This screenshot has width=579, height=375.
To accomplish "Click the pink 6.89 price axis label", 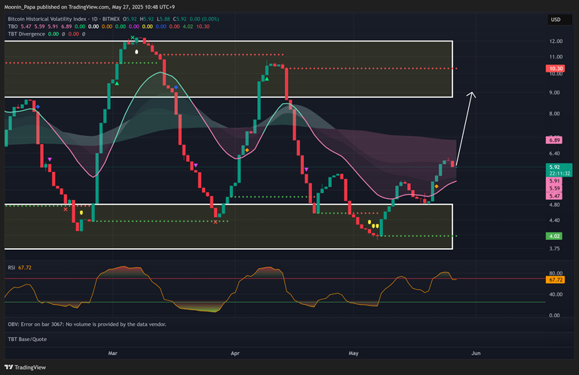I will coord(554,140).
